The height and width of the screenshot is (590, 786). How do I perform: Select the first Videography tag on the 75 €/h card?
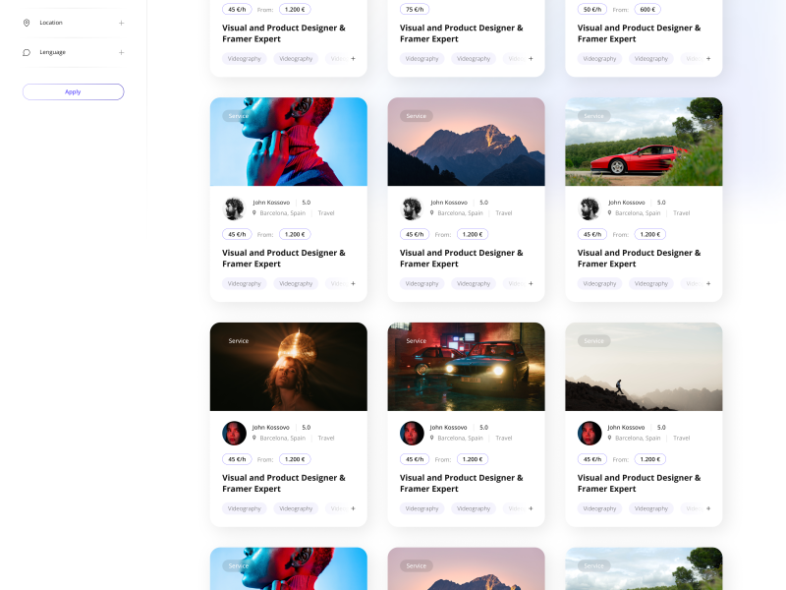422,59
